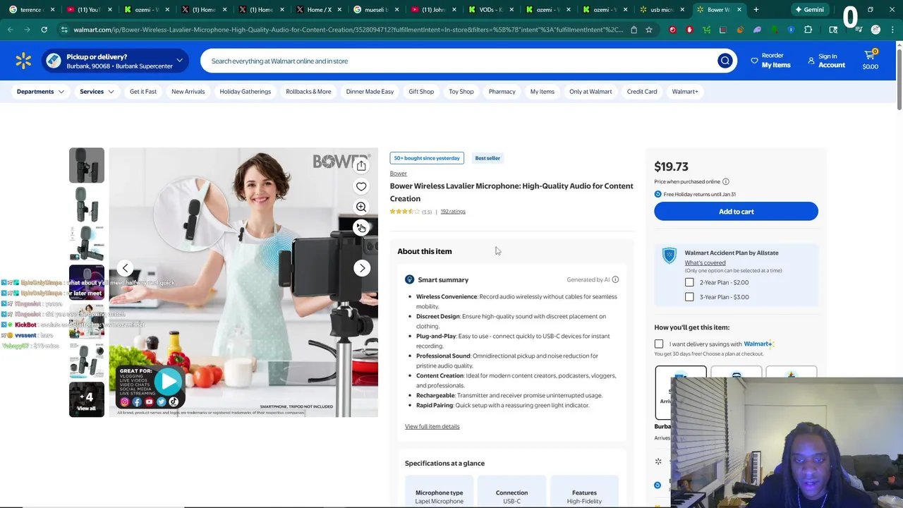Zoom the product image with magnifier
This screenshot has height=508, width=903.
(361, 207)
